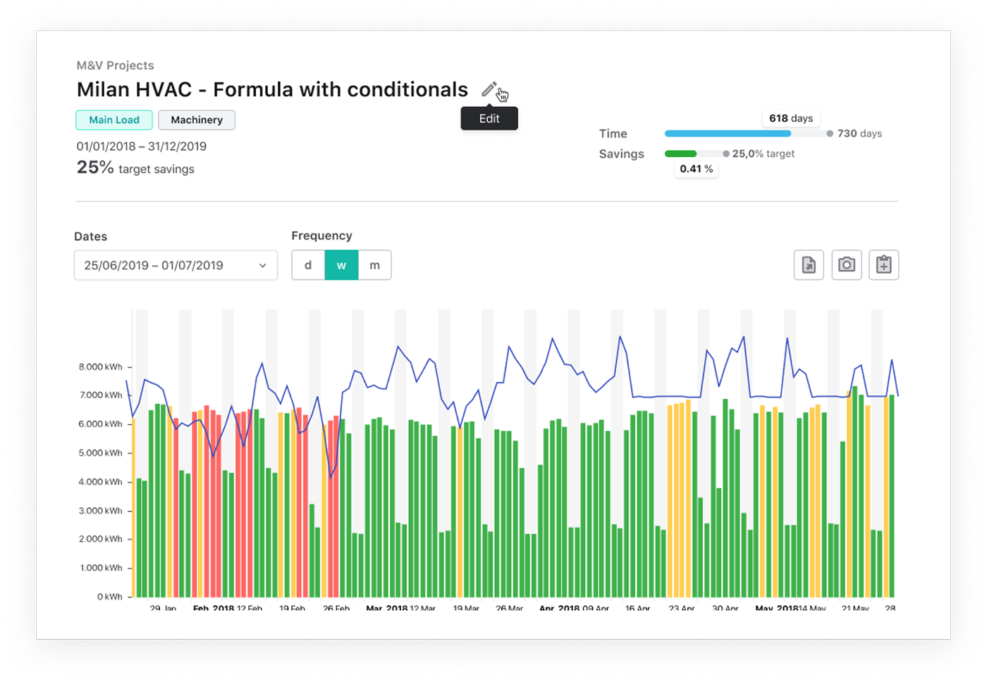987x682 pixels.
Task: Click the Edit tooltip label
Action: click(x=489, y=118)
